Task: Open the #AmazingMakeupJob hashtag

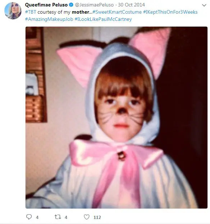Action: (x=49, y=19)
